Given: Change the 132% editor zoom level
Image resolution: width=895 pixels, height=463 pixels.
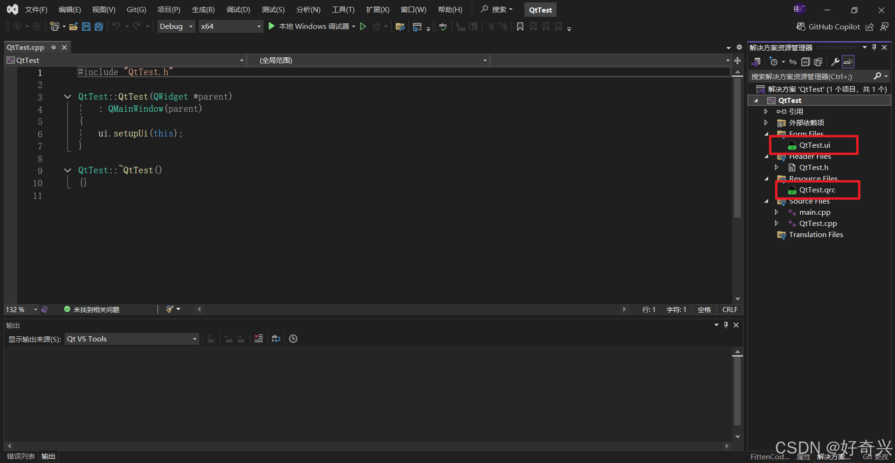Looking at the screenshot, I should [21, 309].
